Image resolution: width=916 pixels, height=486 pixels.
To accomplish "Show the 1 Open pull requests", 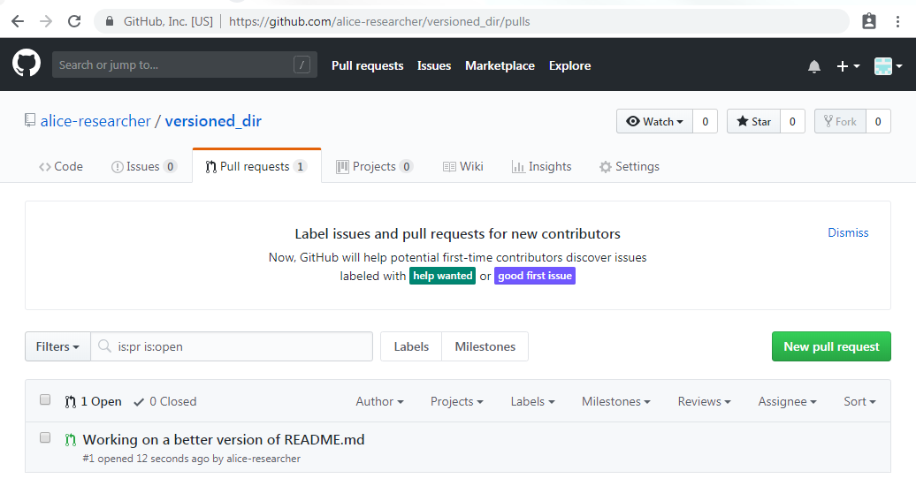I will point(94,401).
